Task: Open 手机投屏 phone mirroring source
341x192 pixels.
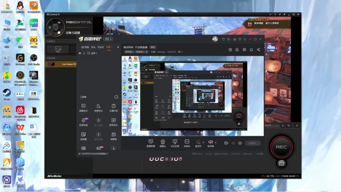Action: 175,143
